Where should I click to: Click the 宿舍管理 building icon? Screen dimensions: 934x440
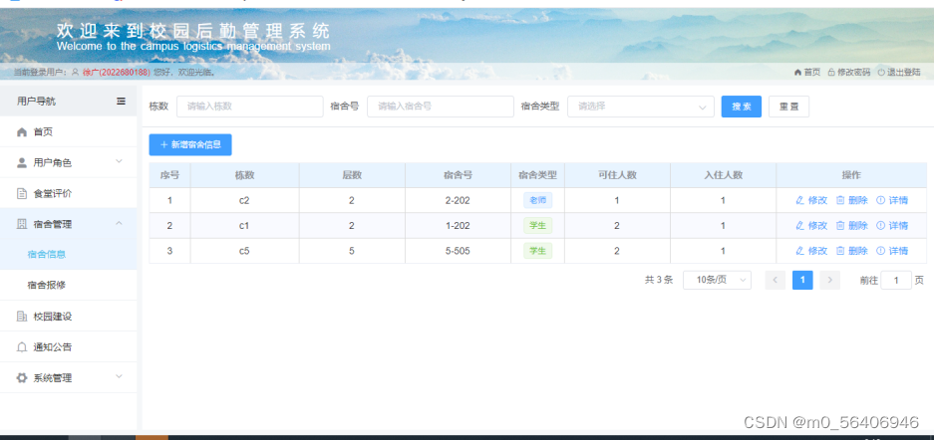pos(22,224)
